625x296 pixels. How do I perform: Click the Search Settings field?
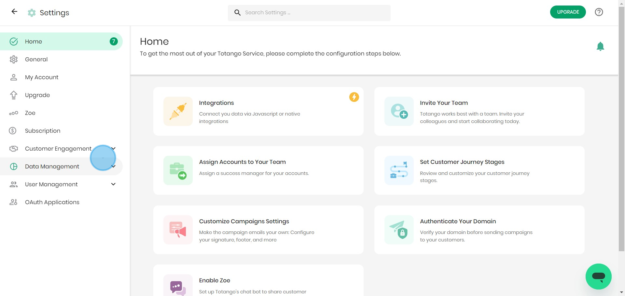(309, 13)
